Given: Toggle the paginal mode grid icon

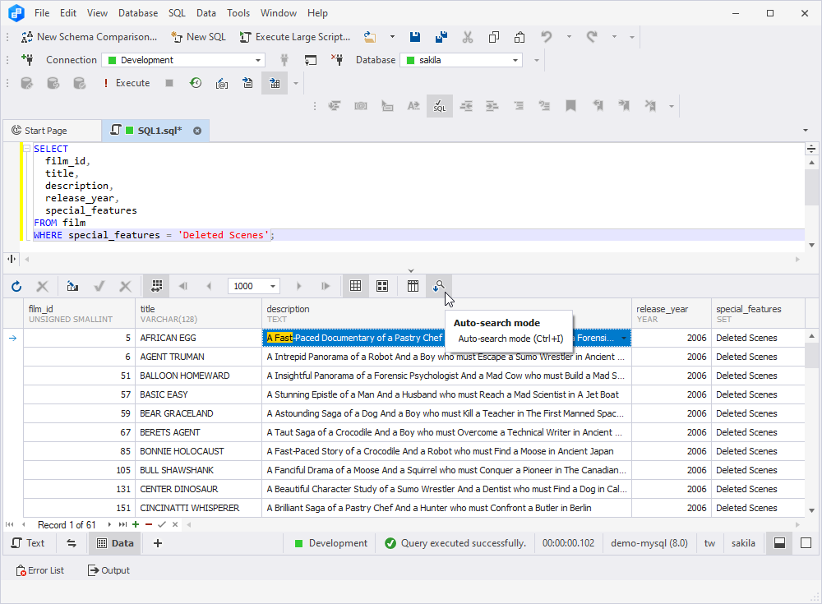Looking at the screenshot, I should point(156,286).
